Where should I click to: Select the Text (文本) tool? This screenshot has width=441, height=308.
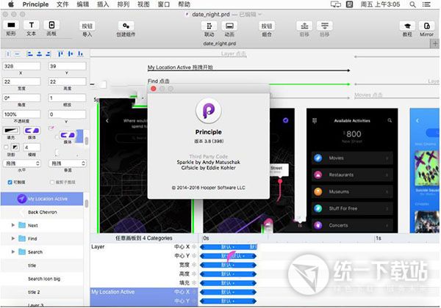click(x=32, y=26)
